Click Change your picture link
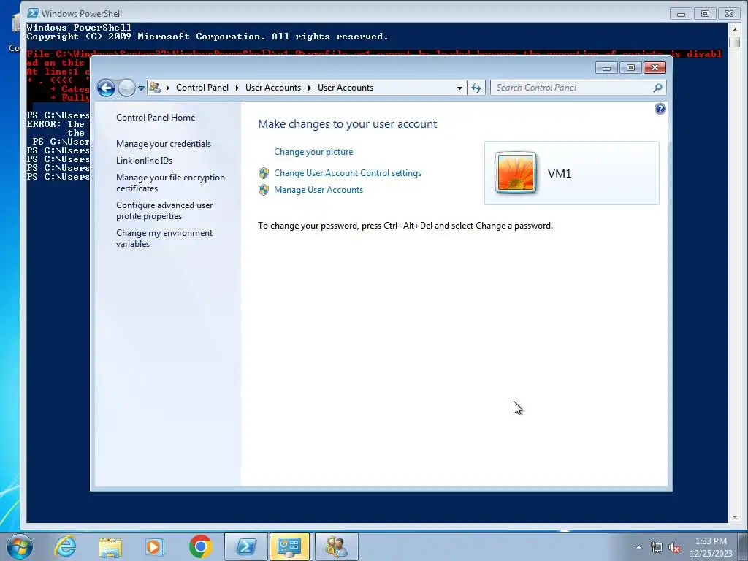 (313, 152)
